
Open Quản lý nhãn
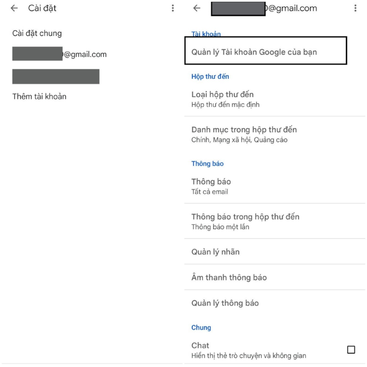click(x=275, y=252)
